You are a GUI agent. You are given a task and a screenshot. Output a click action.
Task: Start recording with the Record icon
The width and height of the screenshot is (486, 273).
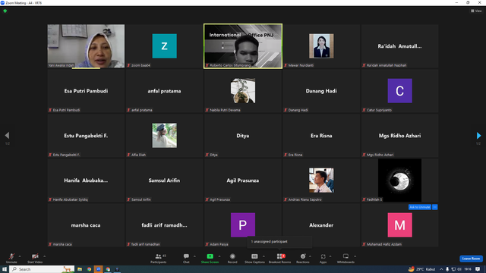[232, 256]
